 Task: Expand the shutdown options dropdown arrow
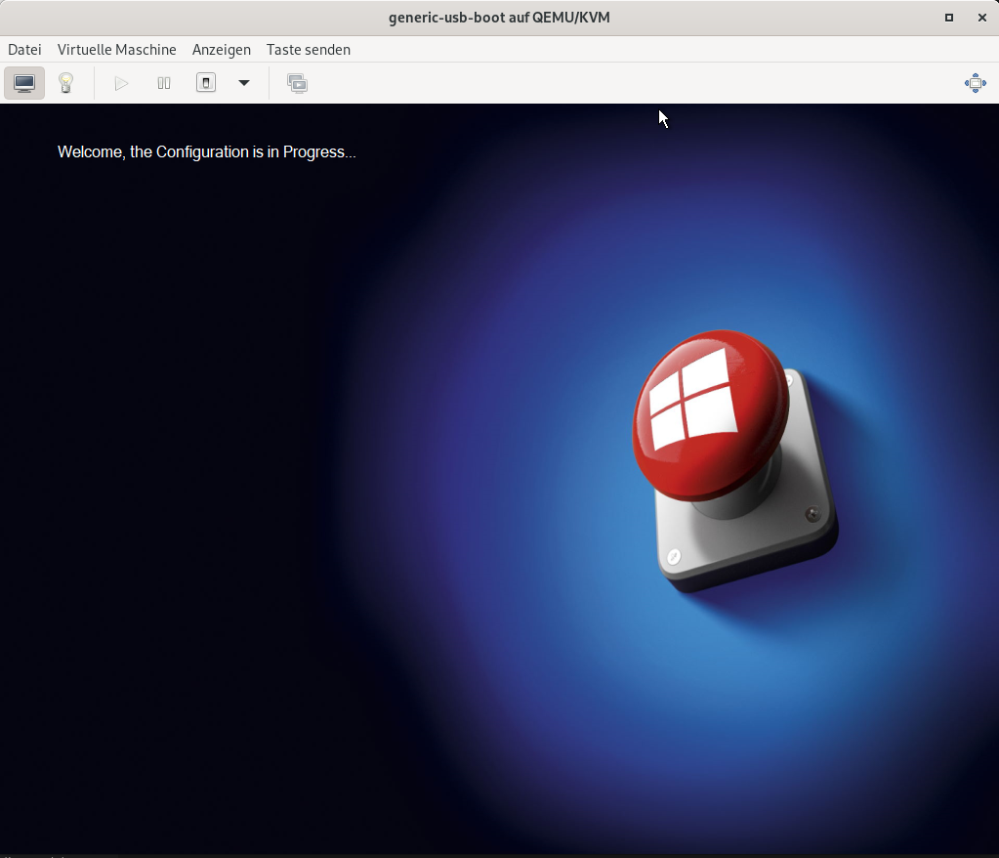(x=244, y=83)
